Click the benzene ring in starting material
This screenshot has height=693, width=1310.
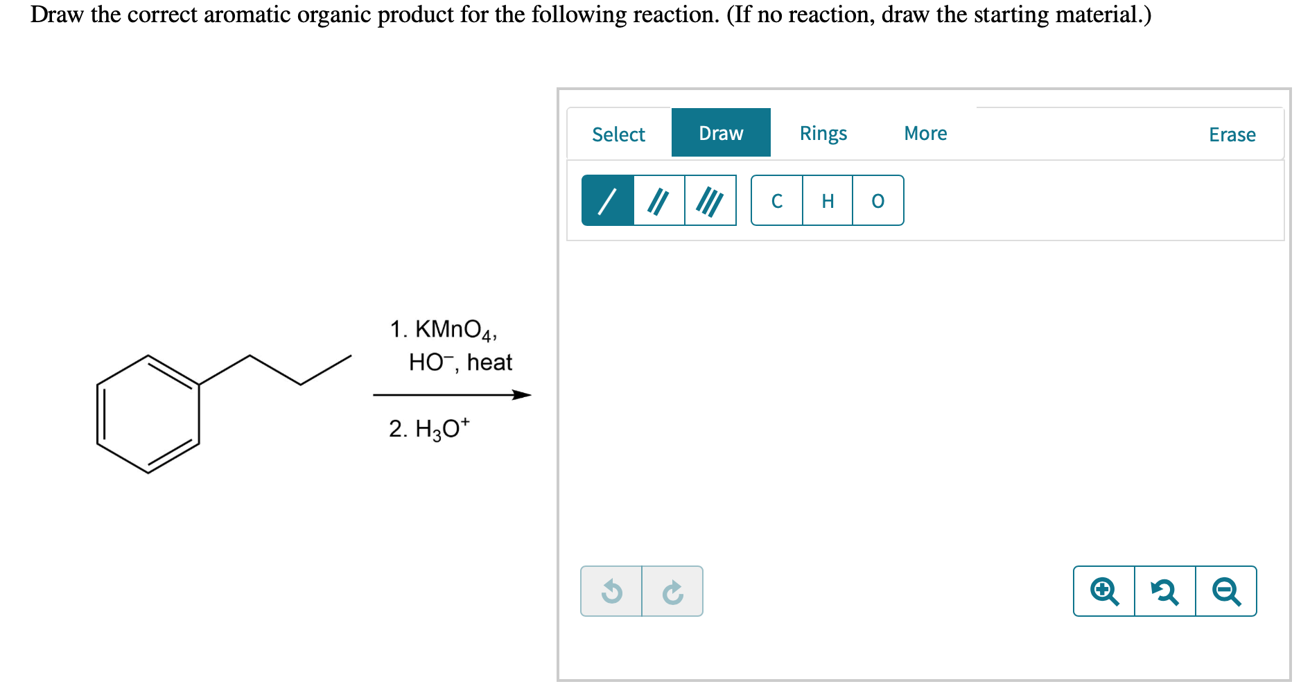pyautogui.click(x=148, y=414)
